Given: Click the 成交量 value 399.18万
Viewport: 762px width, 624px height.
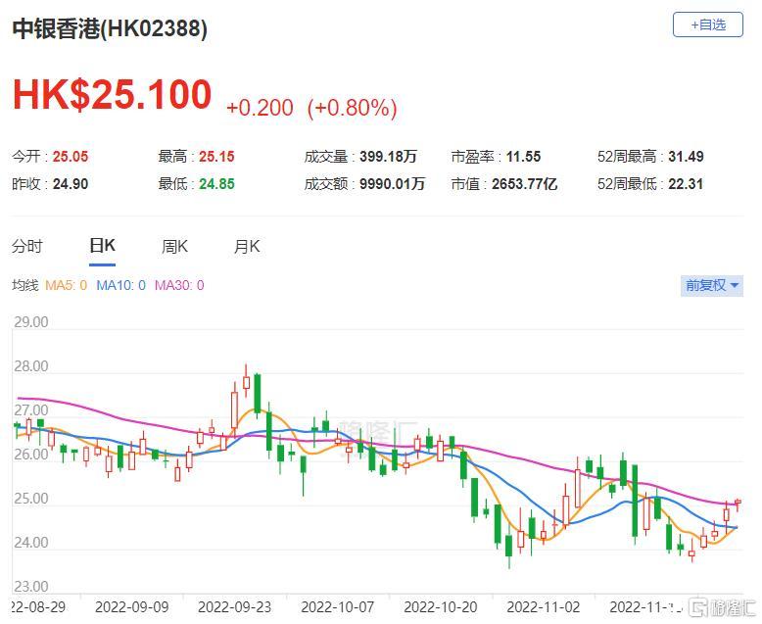Looking at the screenshot, I should 388,157.
